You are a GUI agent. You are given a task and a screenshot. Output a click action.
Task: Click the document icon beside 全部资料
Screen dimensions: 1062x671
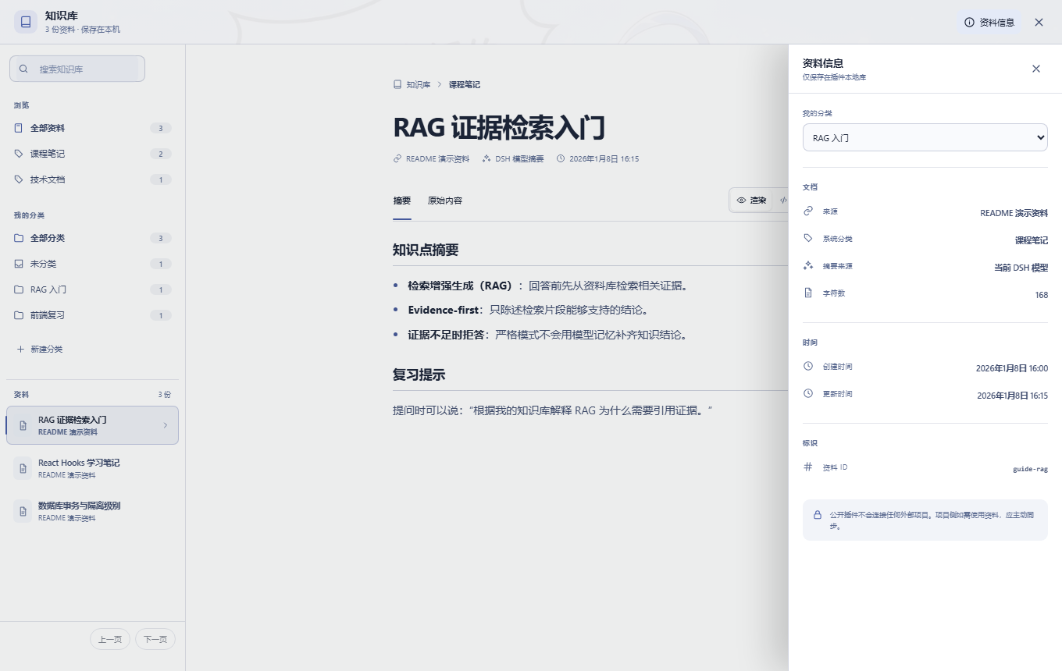point(19,128)
